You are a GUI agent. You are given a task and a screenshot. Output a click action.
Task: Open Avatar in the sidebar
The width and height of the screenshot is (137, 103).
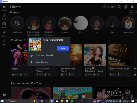[x=4, y=25]
